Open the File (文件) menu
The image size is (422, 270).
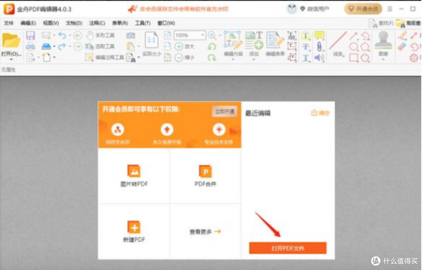9,23
